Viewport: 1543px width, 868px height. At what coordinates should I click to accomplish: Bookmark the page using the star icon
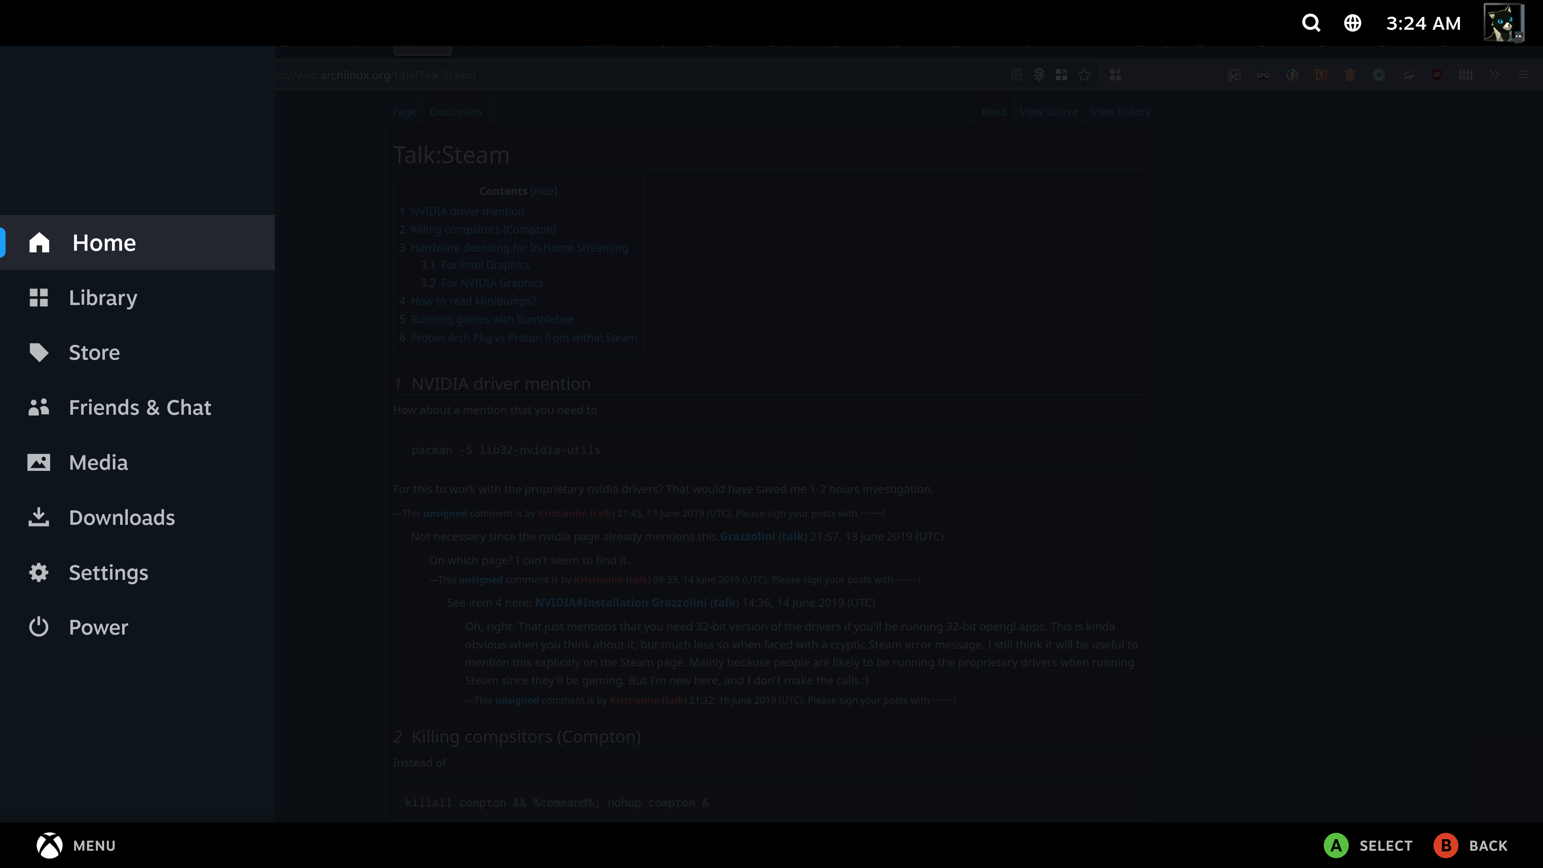[1084, 75]
